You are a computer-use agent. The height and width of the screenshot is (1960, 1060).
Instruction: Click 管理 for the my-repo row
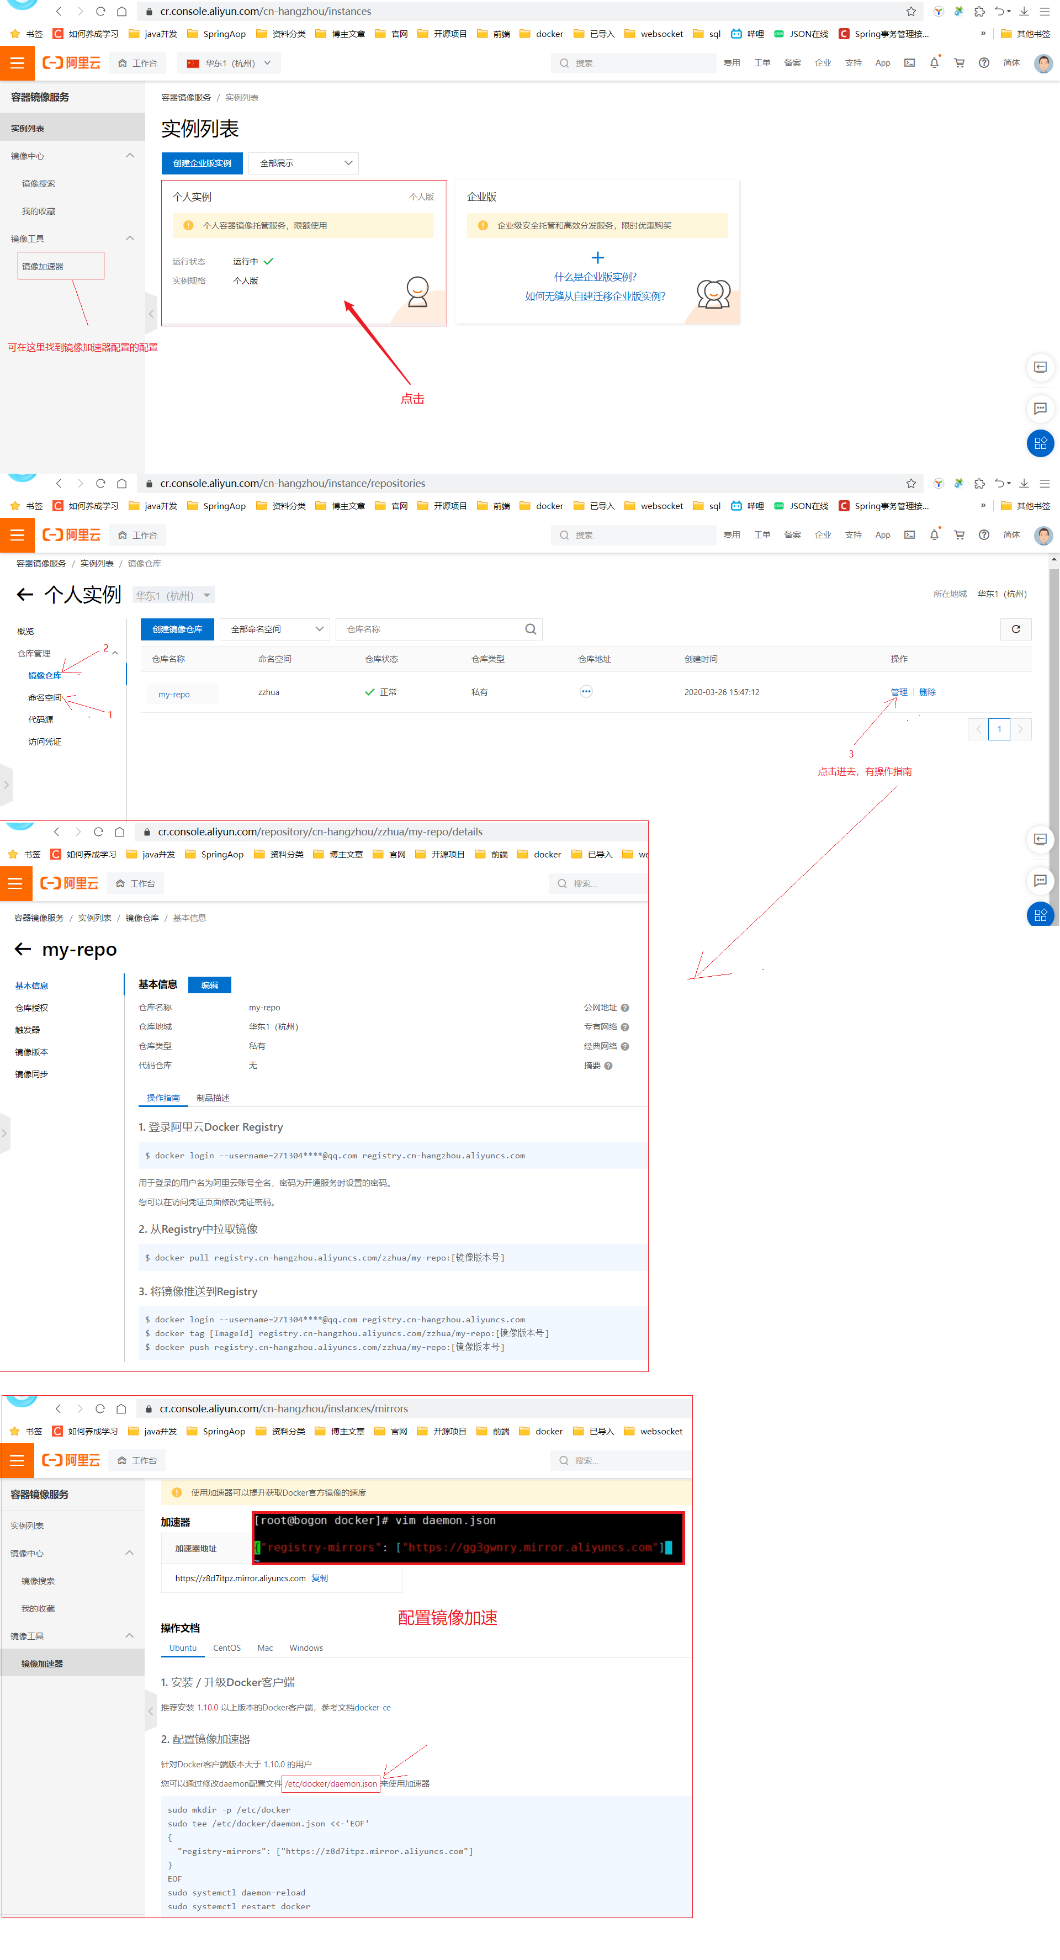coord(899,692)
